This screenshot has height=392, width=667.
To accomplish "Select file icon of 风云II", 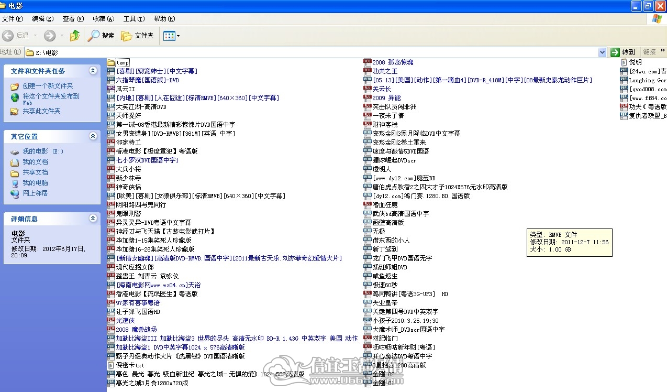I will (x=111, y=89).
